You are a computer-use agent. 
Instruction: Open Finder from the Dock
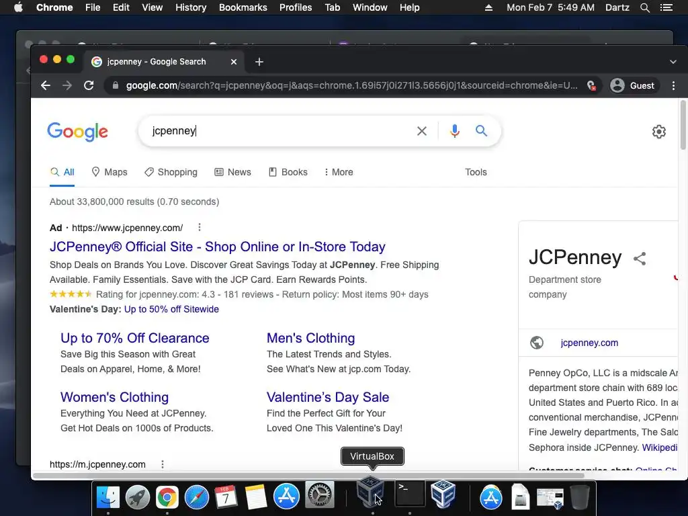(x=108, y=497)
